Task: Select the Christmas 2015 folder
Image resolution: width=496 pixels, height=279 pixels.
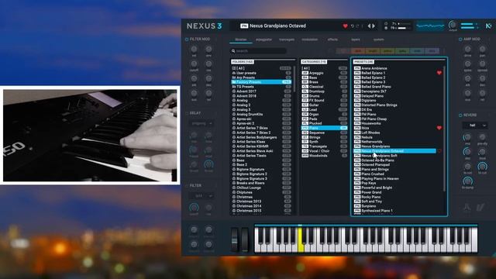Action: (x=261, y=210)
